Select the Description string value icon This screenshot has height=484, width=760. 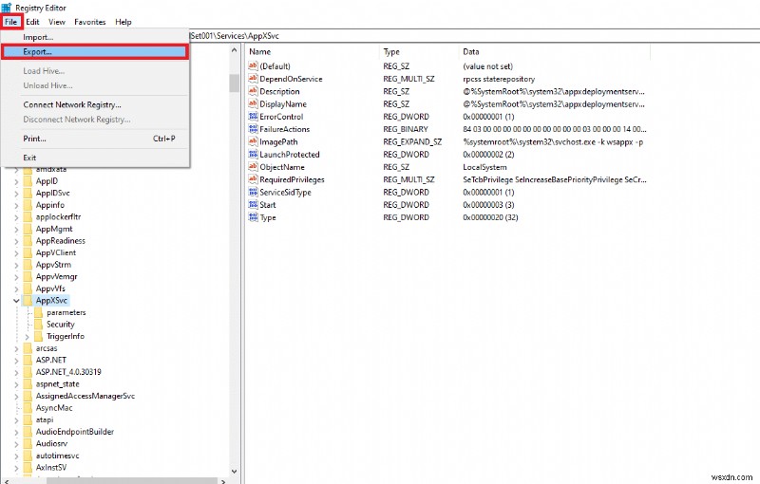point(253,91)
